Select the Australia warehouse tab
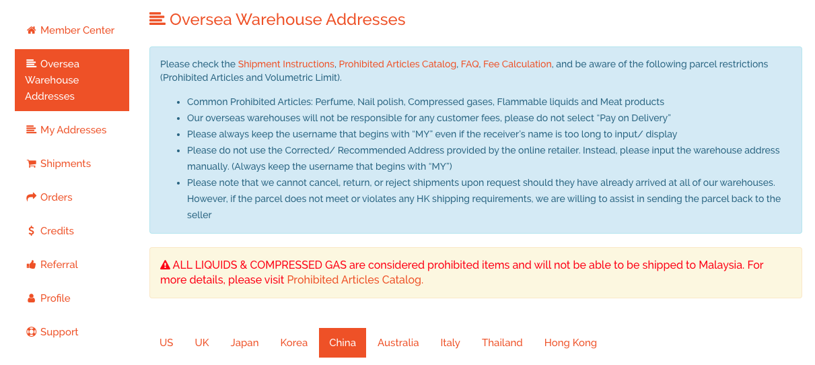The height and width of the screenshot is (365, 815). (398, 343)
